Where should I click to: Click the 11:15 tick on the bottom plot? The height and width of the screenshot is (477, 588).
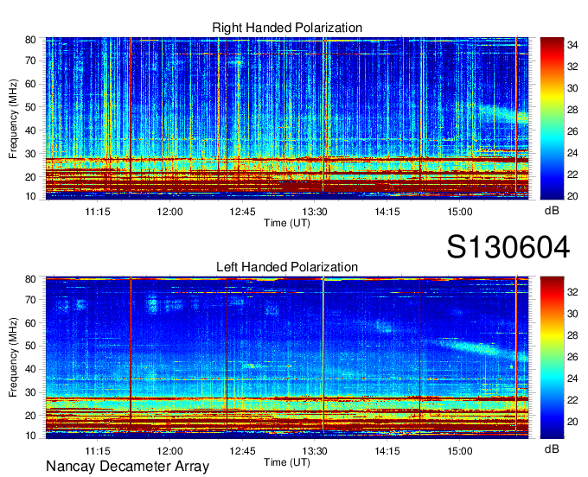coord(98,451)
